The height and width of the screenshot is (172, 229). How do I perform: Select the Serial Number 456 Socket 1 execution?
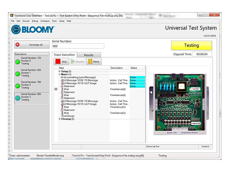tap(32, 73)
